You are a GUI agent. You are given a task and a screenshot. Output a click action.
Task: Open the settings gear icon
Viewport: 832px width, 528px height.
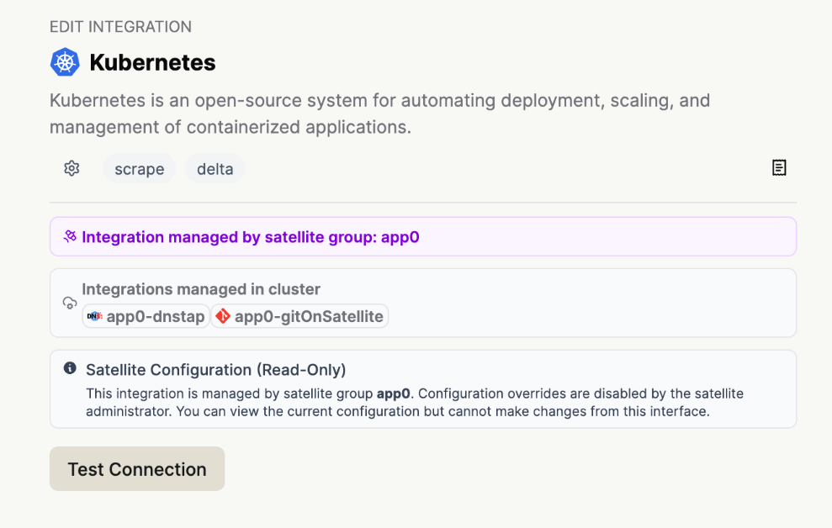click(x=72, y=169)
